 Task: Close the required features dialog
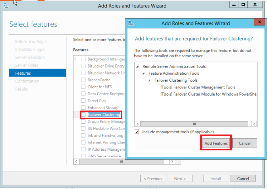[x=259, y=23]
